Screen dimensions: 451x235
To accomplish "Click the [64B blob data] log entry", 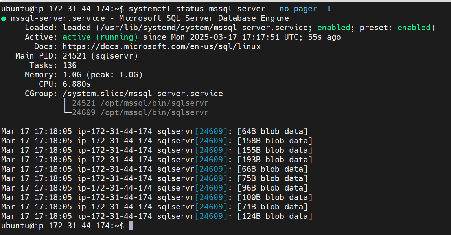I will click(x=272, y=131).
